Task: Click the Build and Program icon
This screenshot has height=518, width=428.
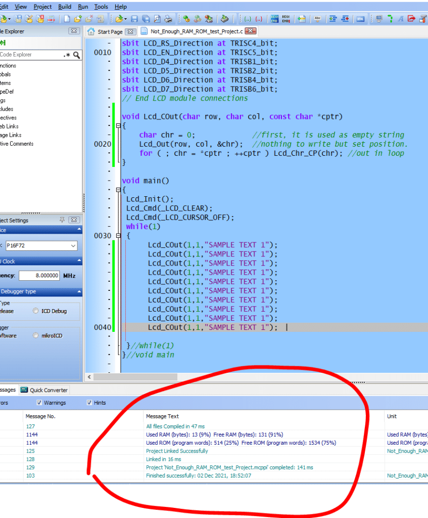Action: point(209,19)
